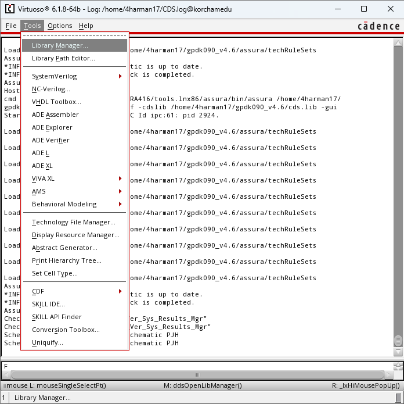Image resolution: width=404 pixels, height=404 pixels.
Task: Open VHDL Toolbox
Action: tap(74, 102)
